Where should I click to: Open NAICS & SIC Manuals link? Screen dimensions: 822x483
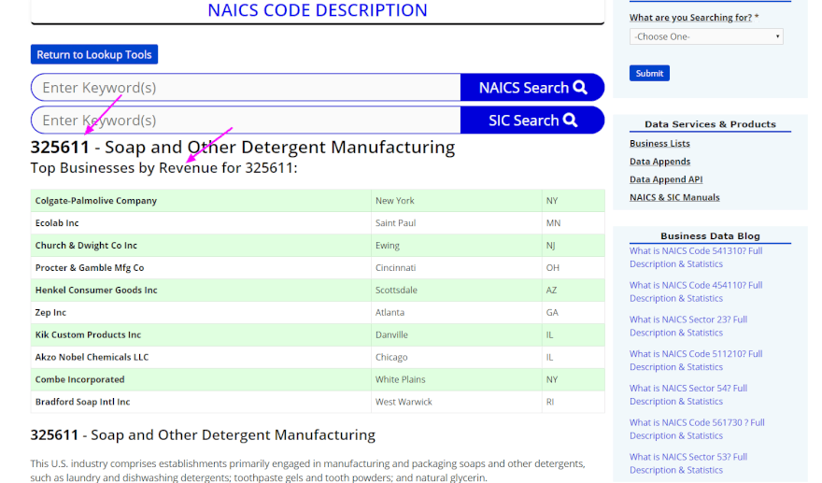click(x=674, y=197)
